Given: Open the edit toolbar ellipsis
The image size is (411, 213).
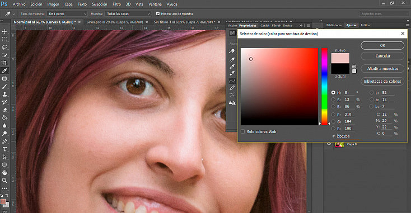Looking at the screenshot, I should (x=4, y=188).
